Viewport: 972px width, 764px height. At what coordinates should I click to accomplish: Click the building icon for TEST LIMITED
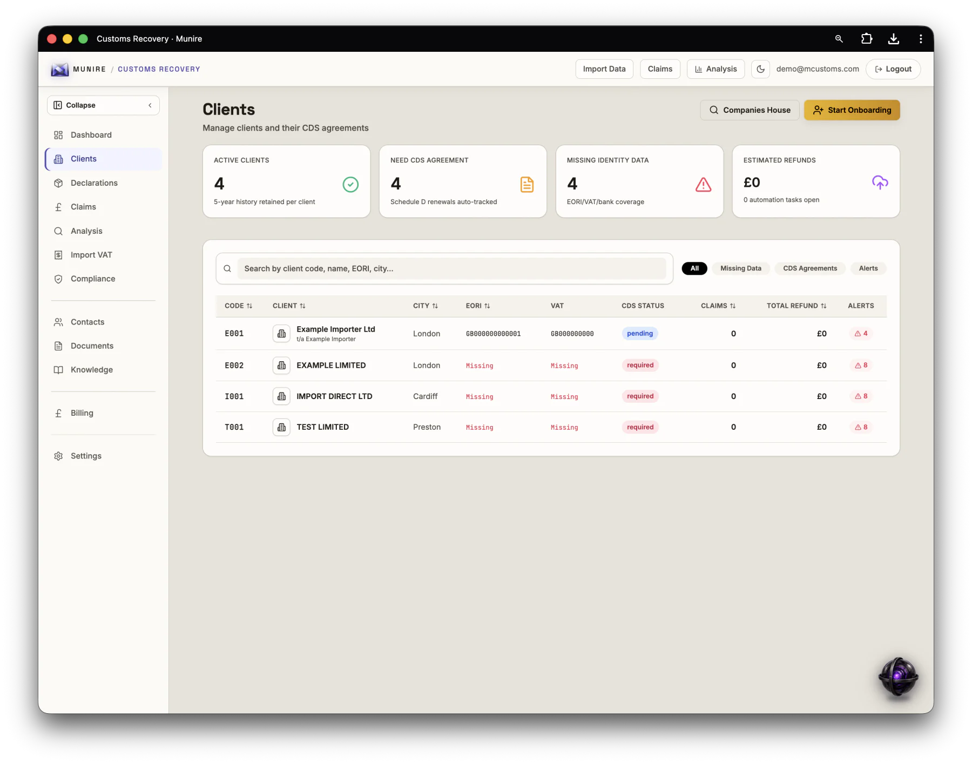[281, 427]
